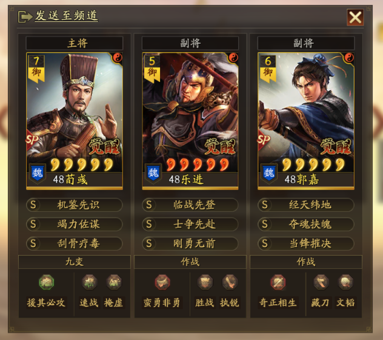This screenshot has width=383, height=340.
Task: Open the 蛮勇非勇 tactic icon
Action: pyautogui.click(x=162, y=282)
